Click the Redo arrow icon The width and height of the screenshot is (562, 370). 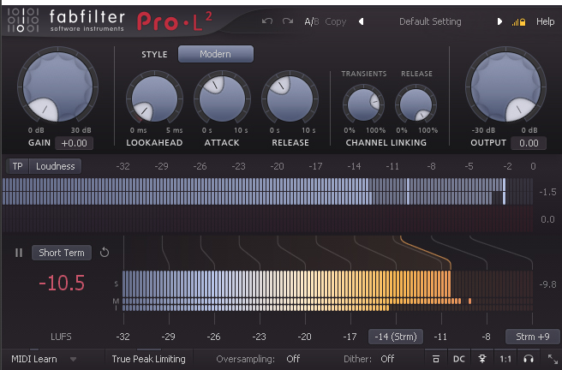(288, 21)
